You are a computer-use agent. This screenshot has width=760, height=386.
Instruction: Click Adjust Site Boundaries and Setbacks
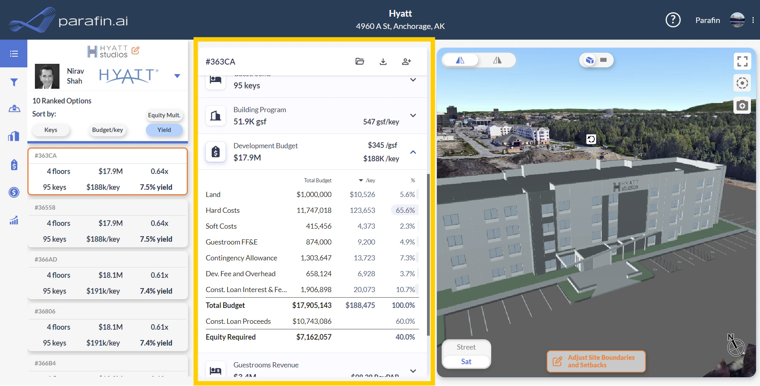[x=595, y=361]
